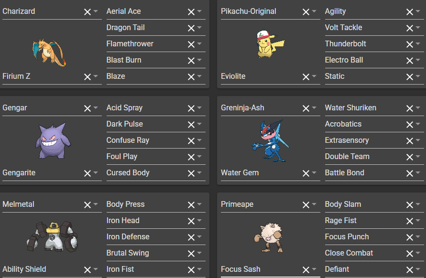Screen dimensions: 426x278
Task: Open the Melmetal species dropdown
Action: pos(96,205)
